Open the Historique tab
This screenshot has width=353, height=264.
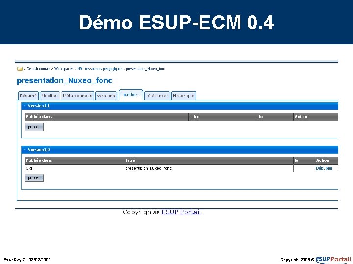pos(183,96)
